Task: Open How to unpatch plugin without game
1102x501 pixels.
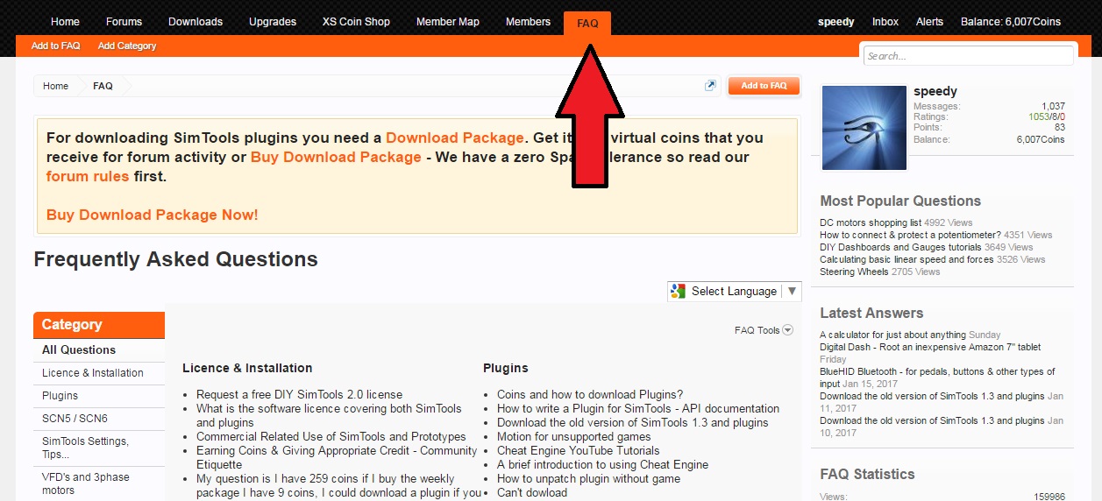Action: pos(589,478)
